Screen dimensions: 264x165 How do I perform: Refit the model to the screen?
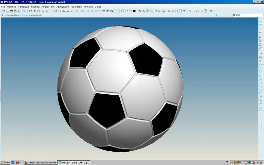(147, 11)
